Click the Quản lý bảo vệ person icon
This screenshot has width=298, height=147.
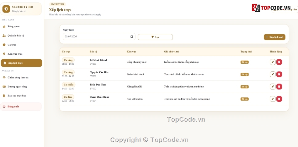pos(4,35)
